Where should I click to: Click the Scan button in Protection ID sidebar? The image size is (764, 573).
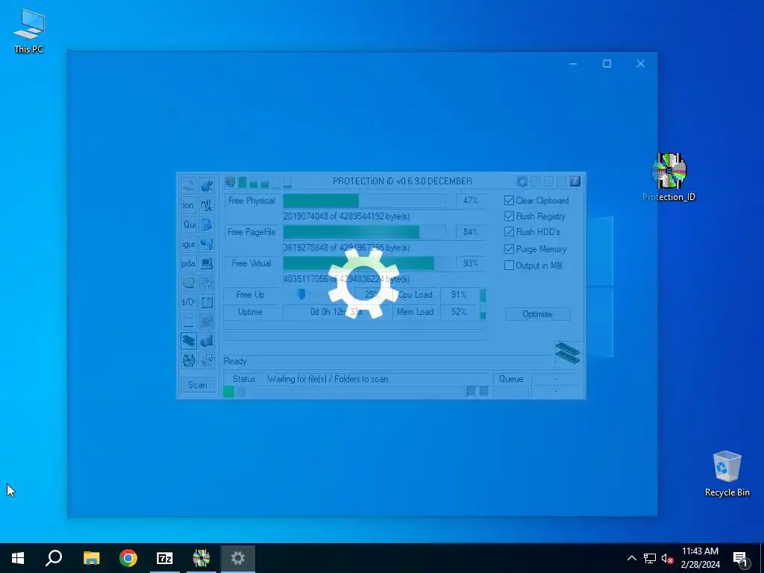point(197,385)
